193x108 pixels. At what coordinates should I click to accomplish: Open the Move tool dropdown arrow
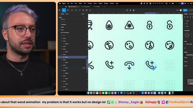[65, 10]
